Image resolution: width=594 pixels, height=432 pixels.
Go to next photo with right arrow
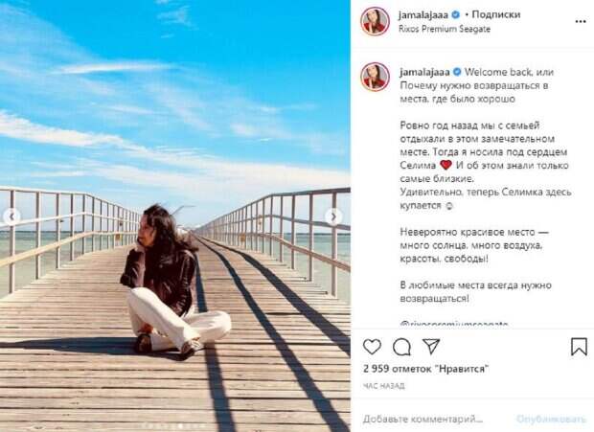(x=333, y=216)
